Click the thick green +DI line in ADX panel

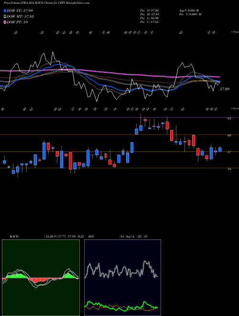coord(121,307)
